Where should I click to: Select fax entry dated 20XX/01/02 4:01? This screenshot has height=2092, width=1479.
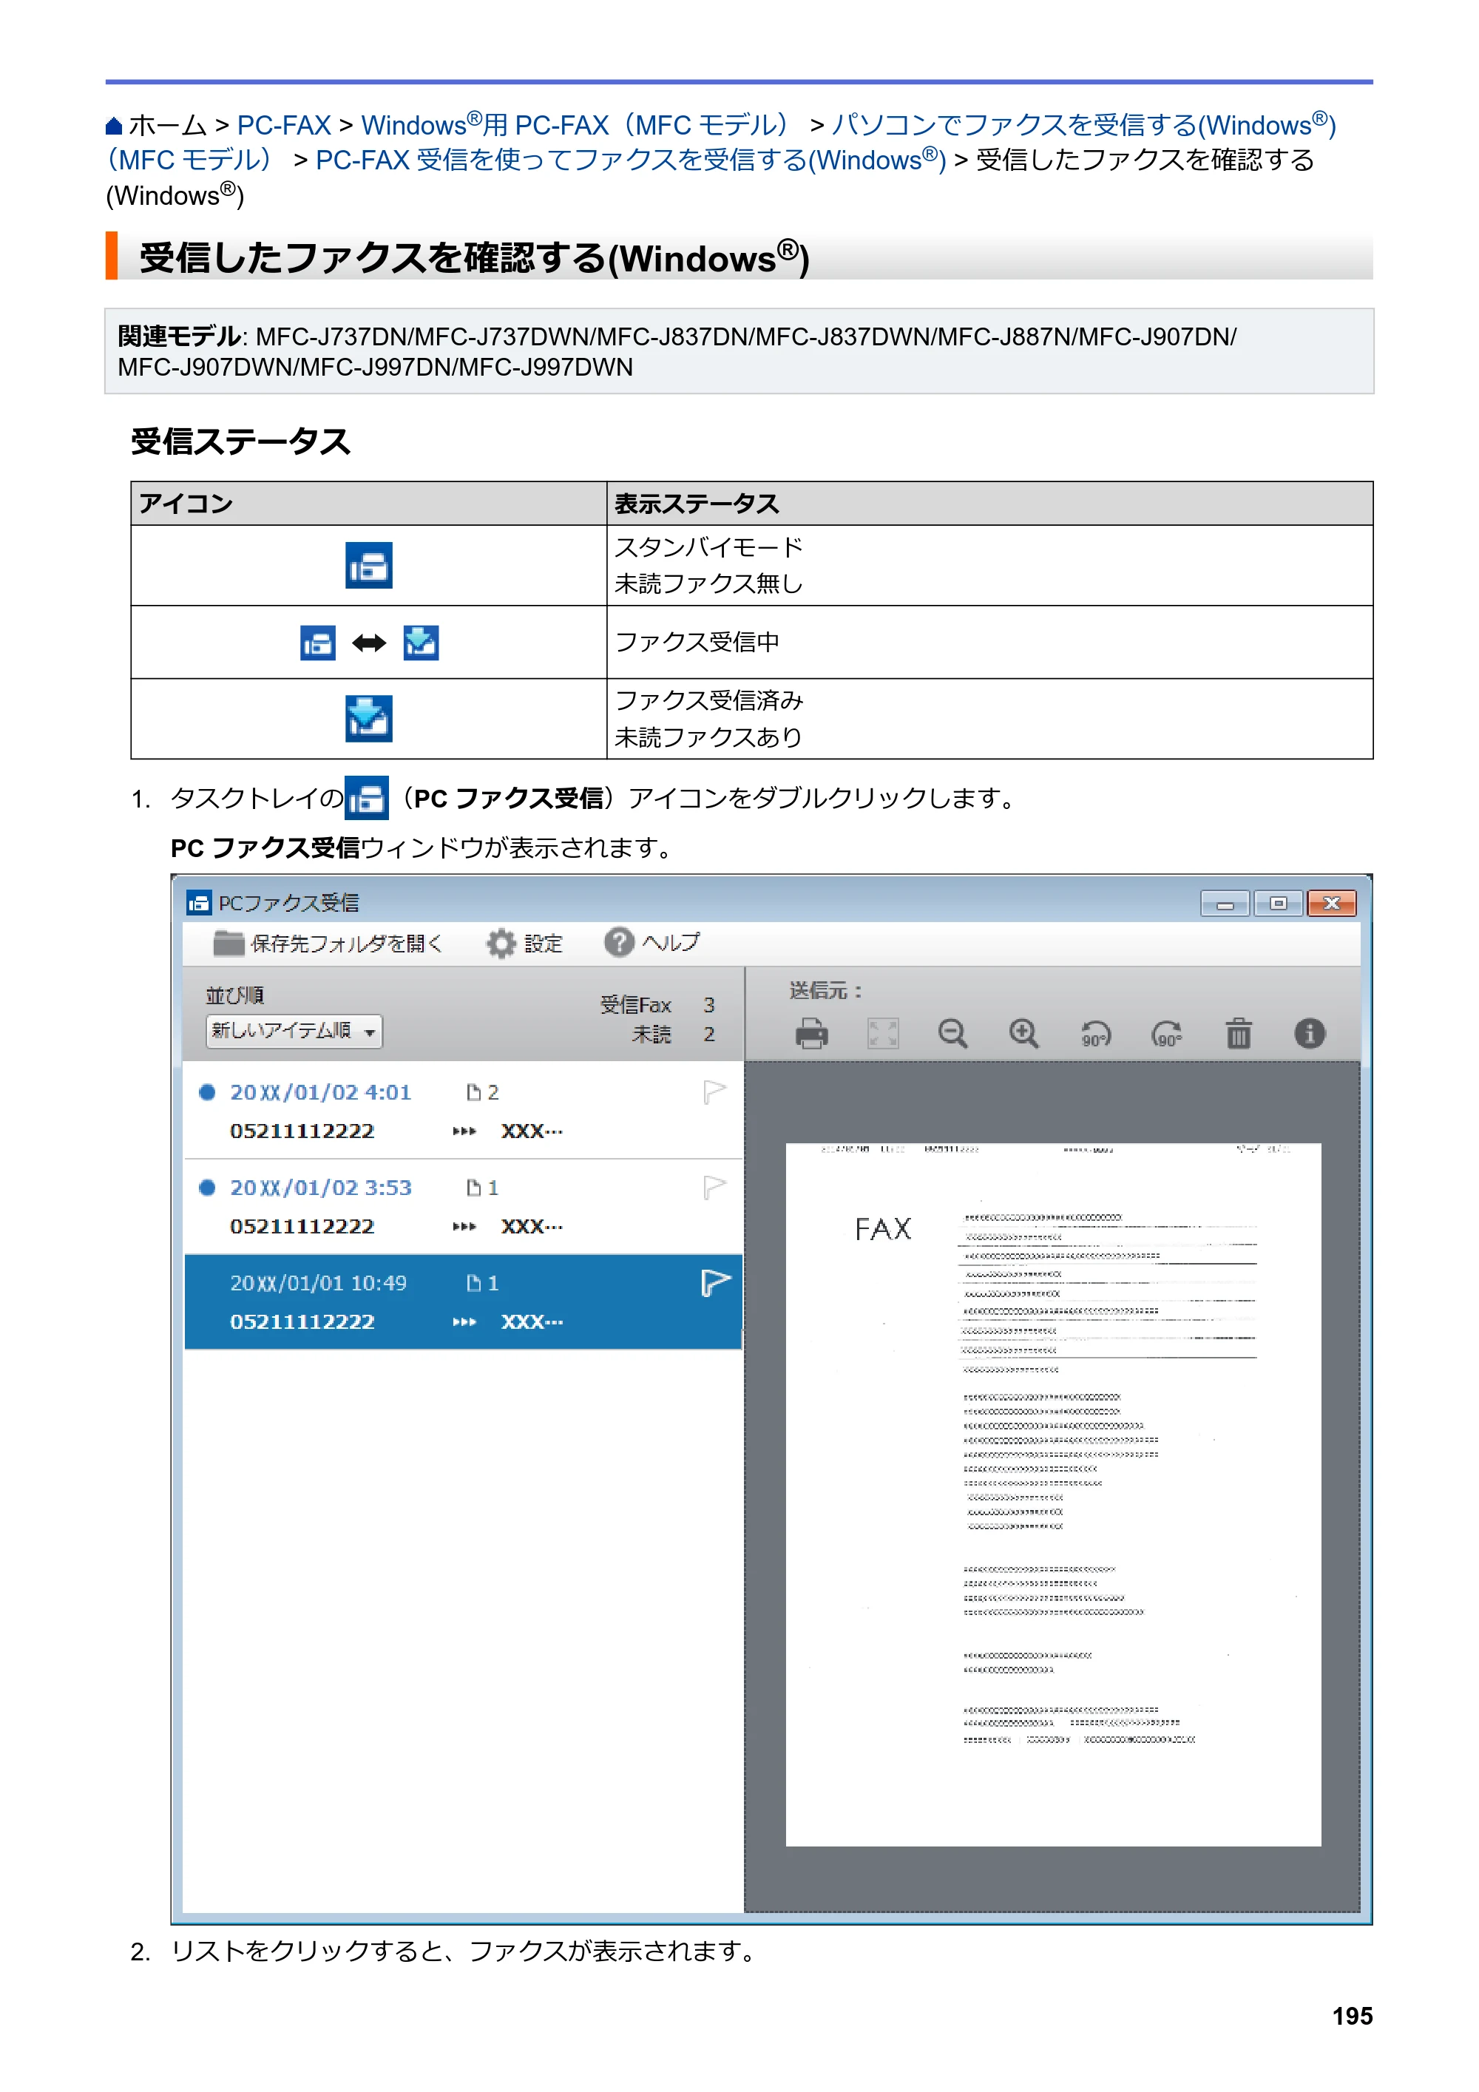463,1111
